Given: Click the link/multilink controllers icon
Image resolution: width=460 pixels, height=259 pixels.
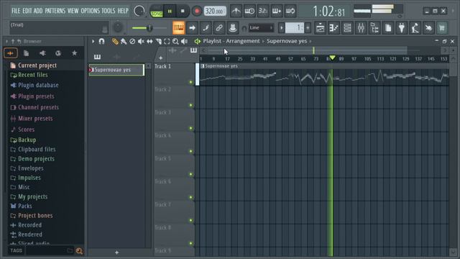Looking at the screenshot, I should (219, 28).
